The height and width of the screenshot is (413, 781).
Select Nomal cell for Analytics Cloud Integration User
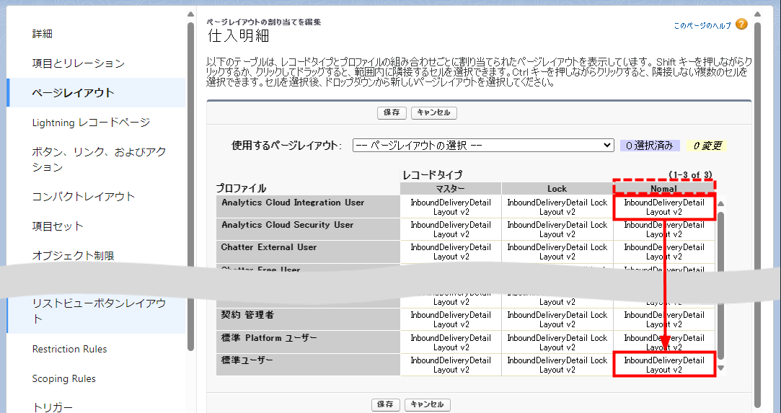click(x=663, y=207)
